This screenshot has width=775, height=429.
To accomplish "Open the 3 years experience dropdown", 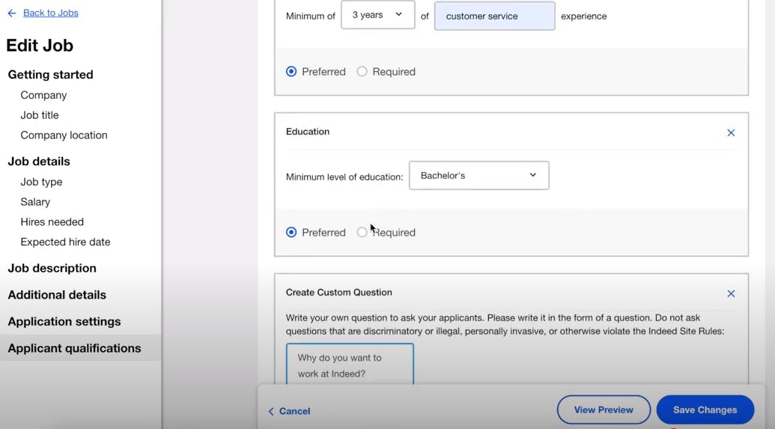I will click(x=377, y=15).
